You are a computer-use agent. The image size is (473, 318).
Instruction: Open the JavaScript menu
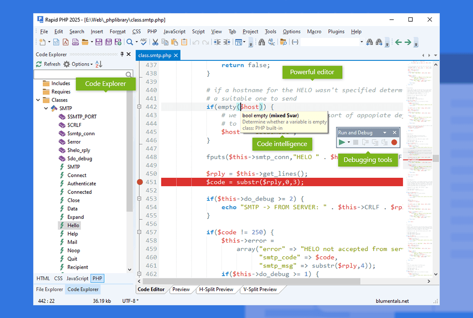point(174,31)
